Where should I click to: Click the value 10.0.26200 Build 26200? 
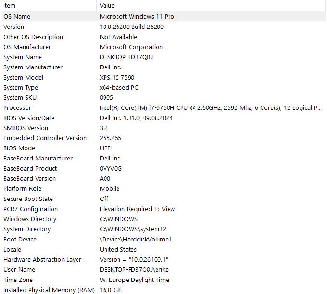click(131, 27)
